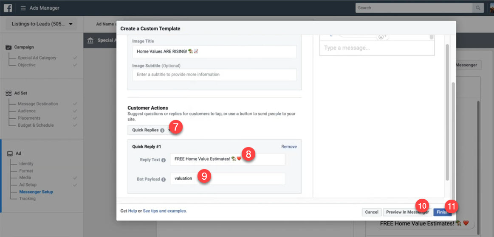Click info icon next to Reply Text
The image size is (494, 237).
(164, 160)
